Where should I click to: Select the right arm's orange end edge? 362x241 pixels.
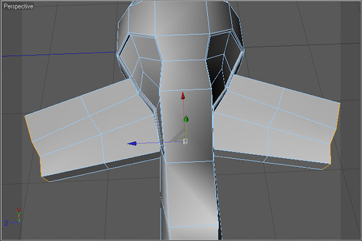337,130
